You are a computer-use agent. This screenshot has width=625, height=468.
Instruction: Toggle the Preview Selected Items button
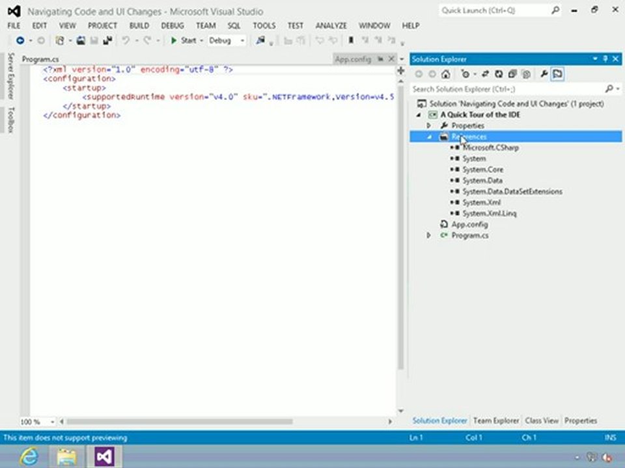(558, 74)
